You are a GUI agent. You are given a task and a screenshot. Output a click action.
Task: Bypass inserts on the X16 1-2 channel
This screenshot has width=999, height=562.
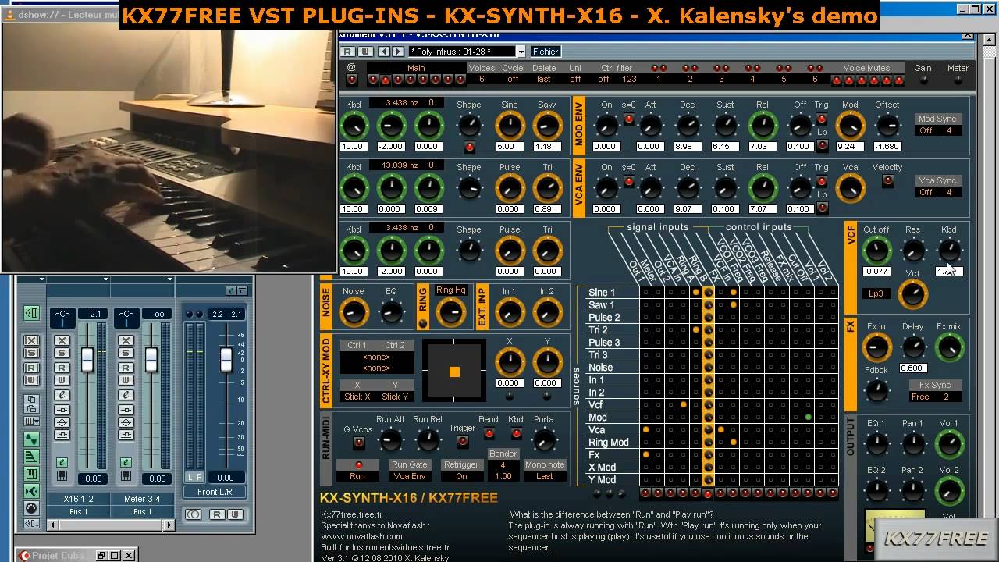point(62,410)
